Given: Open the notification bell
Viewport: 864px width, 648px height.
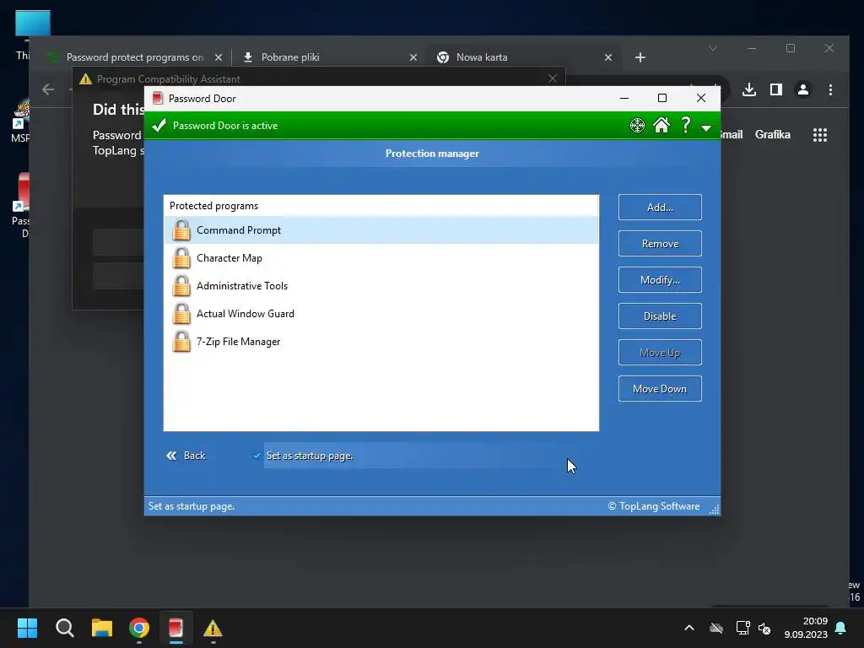Looking at the screenshot, I should 841,628.
